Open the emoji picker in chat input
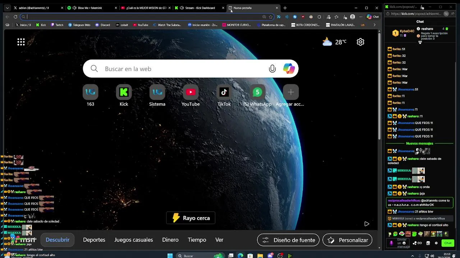 pos(404,243)
